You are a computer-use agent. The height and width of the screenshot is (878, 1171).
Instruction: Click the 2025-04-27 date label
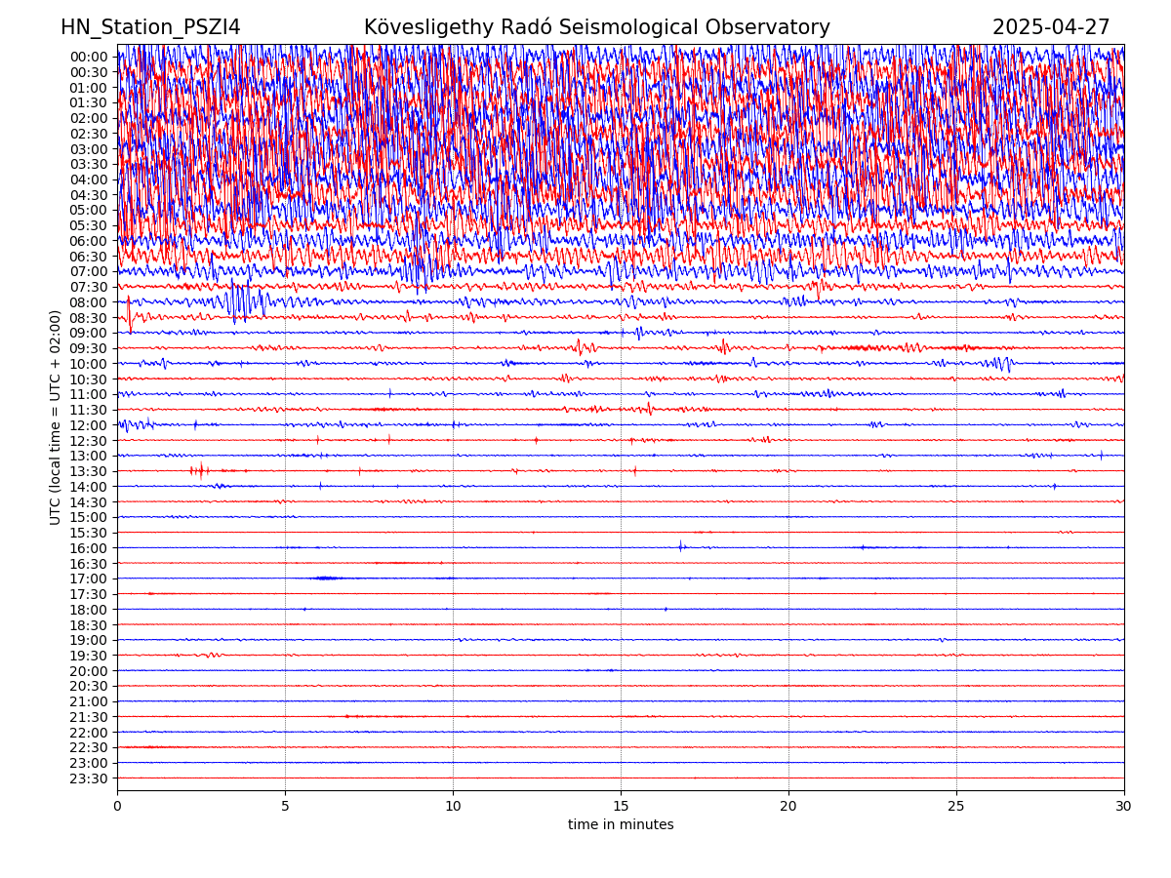1051,27
